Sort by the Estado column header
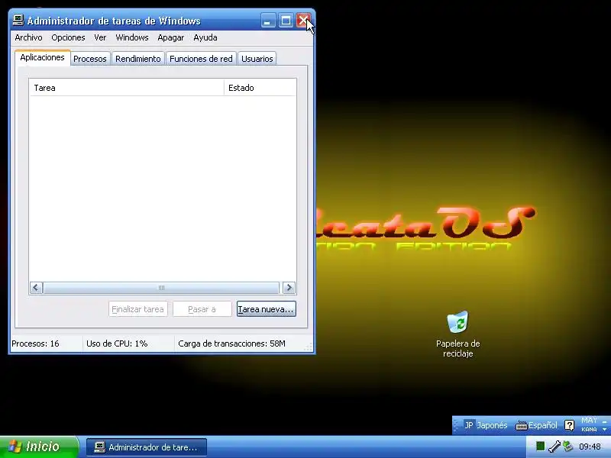 [260, 88]
